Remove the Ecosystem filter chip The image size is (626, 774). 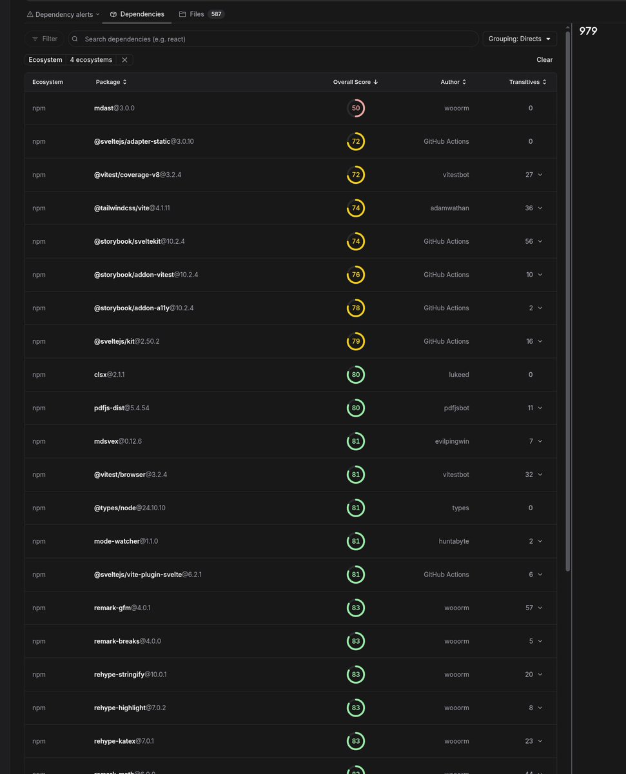point(125,60)
